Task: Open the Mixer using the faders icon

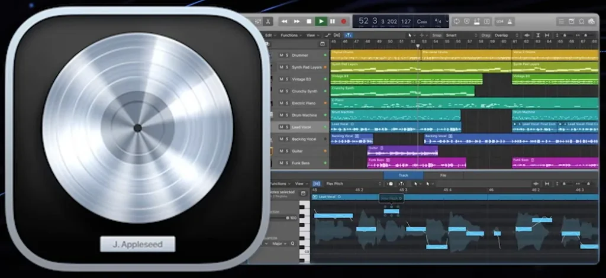Action: point(258,21)
